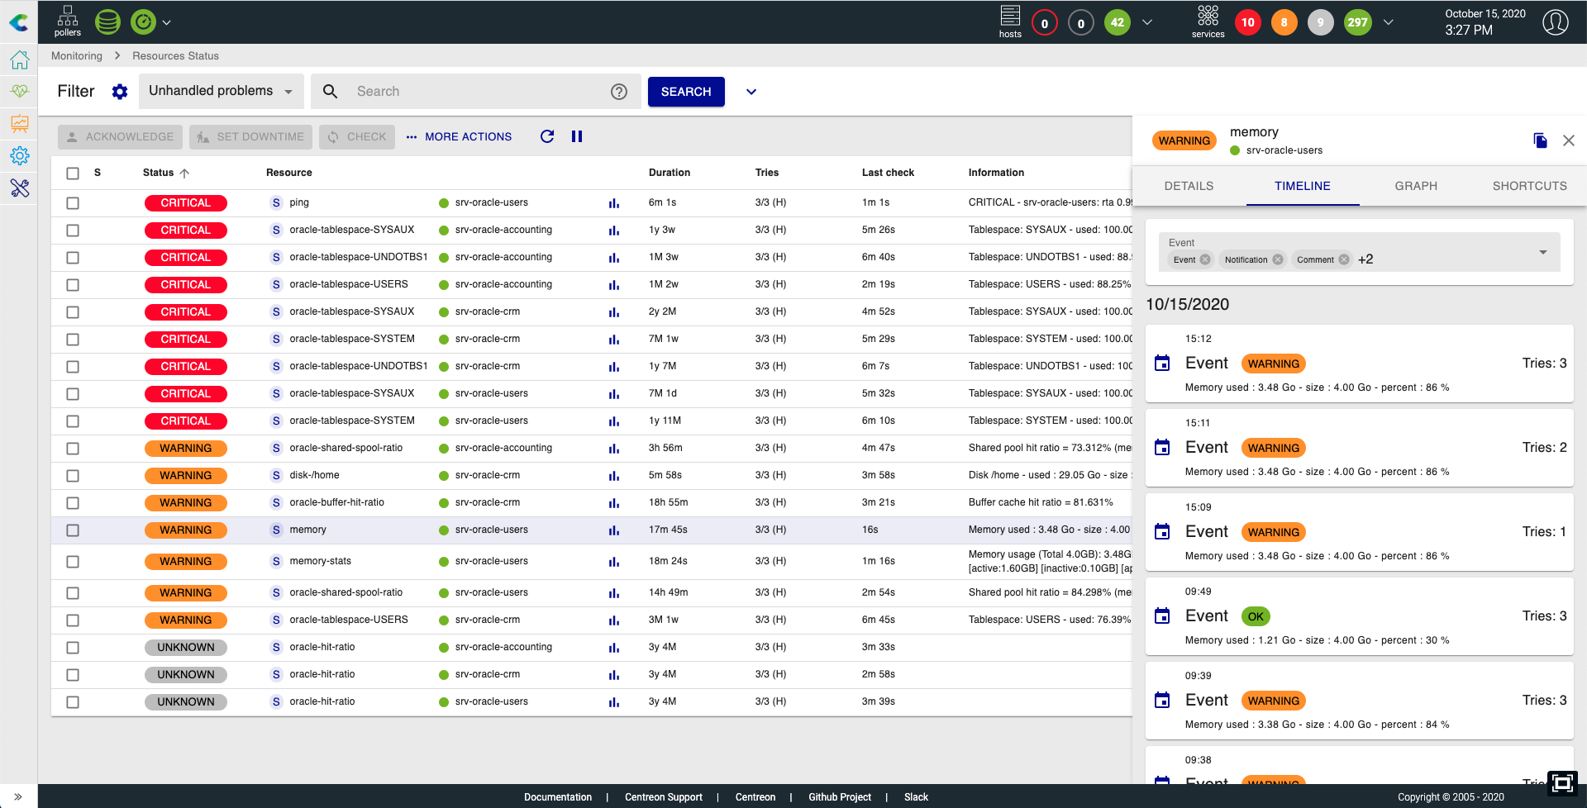This screenshot has height=808, width=1587.
Task: Sort by Status column arrow
Action: (184, 173)
